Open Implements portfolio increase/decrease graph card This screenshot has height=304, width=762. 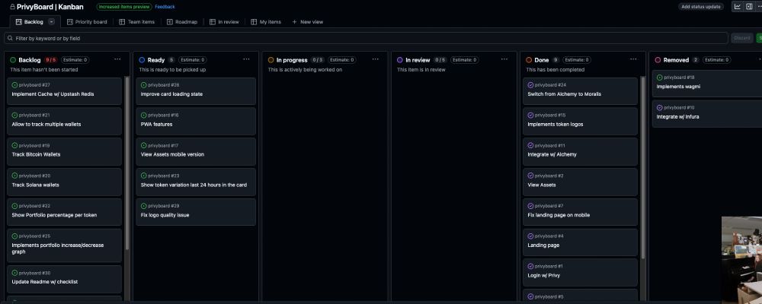coord(64,245)
